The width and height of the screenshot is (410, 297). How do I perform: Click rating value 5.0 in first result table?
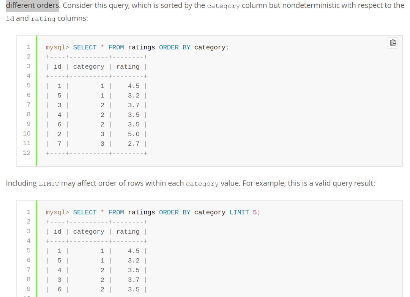(134, 134)
